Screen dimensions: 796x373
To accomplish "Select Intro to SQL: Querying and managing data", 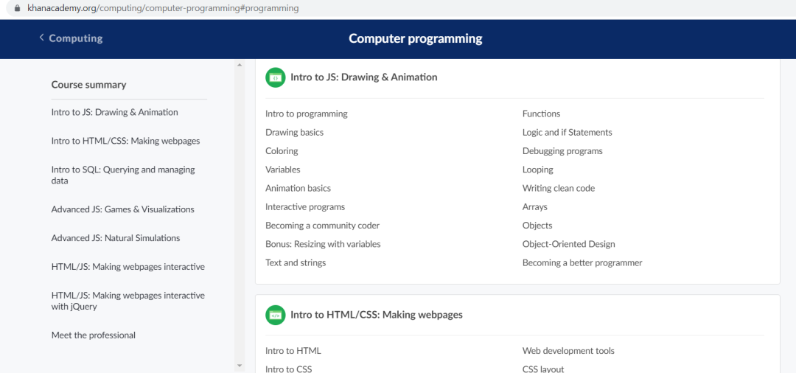I will [x=123, y=175].
